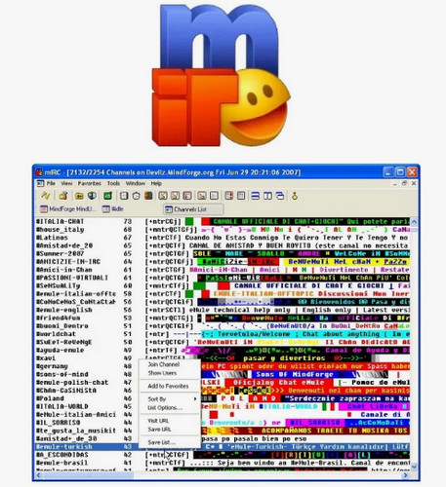Click the DCC Send File toolbar icon
This screenshot has height=487, width=446.
(x=163, y=196)
